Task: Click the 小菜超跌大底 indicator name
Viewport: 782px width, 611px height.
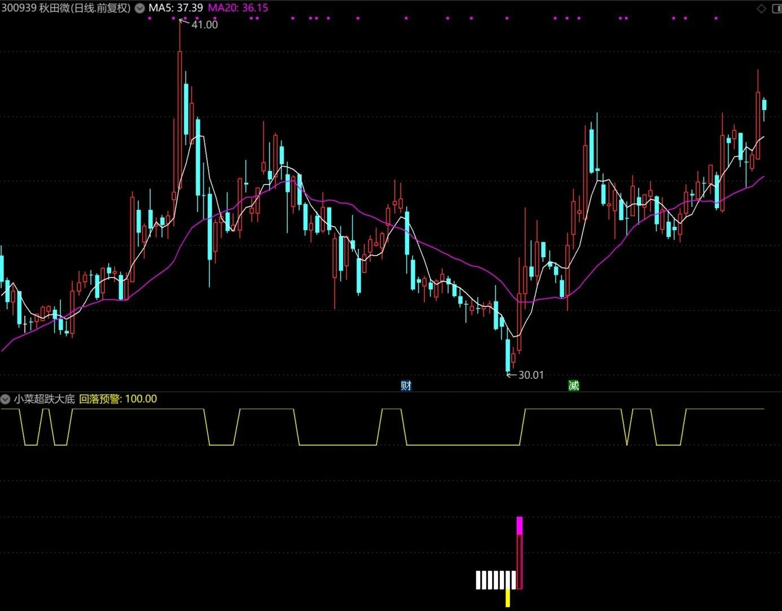Action: [x=45, y=399]
